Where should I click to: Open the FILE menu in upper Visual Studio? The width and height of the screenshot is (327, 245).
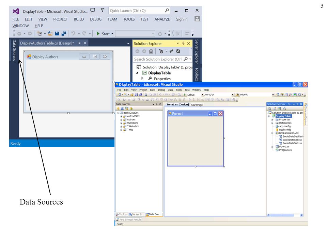16,19
